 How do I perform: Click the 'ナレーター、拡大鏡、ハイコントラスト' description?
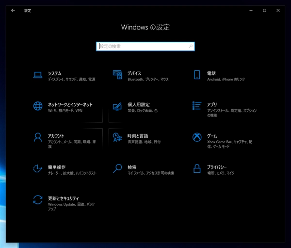click(x=72, y=173)
